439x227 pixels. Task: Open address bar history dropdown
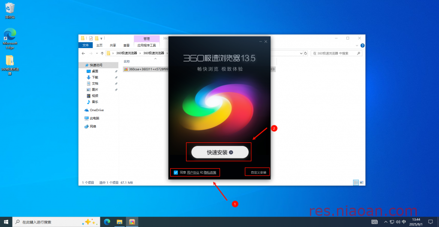point(301,53)
